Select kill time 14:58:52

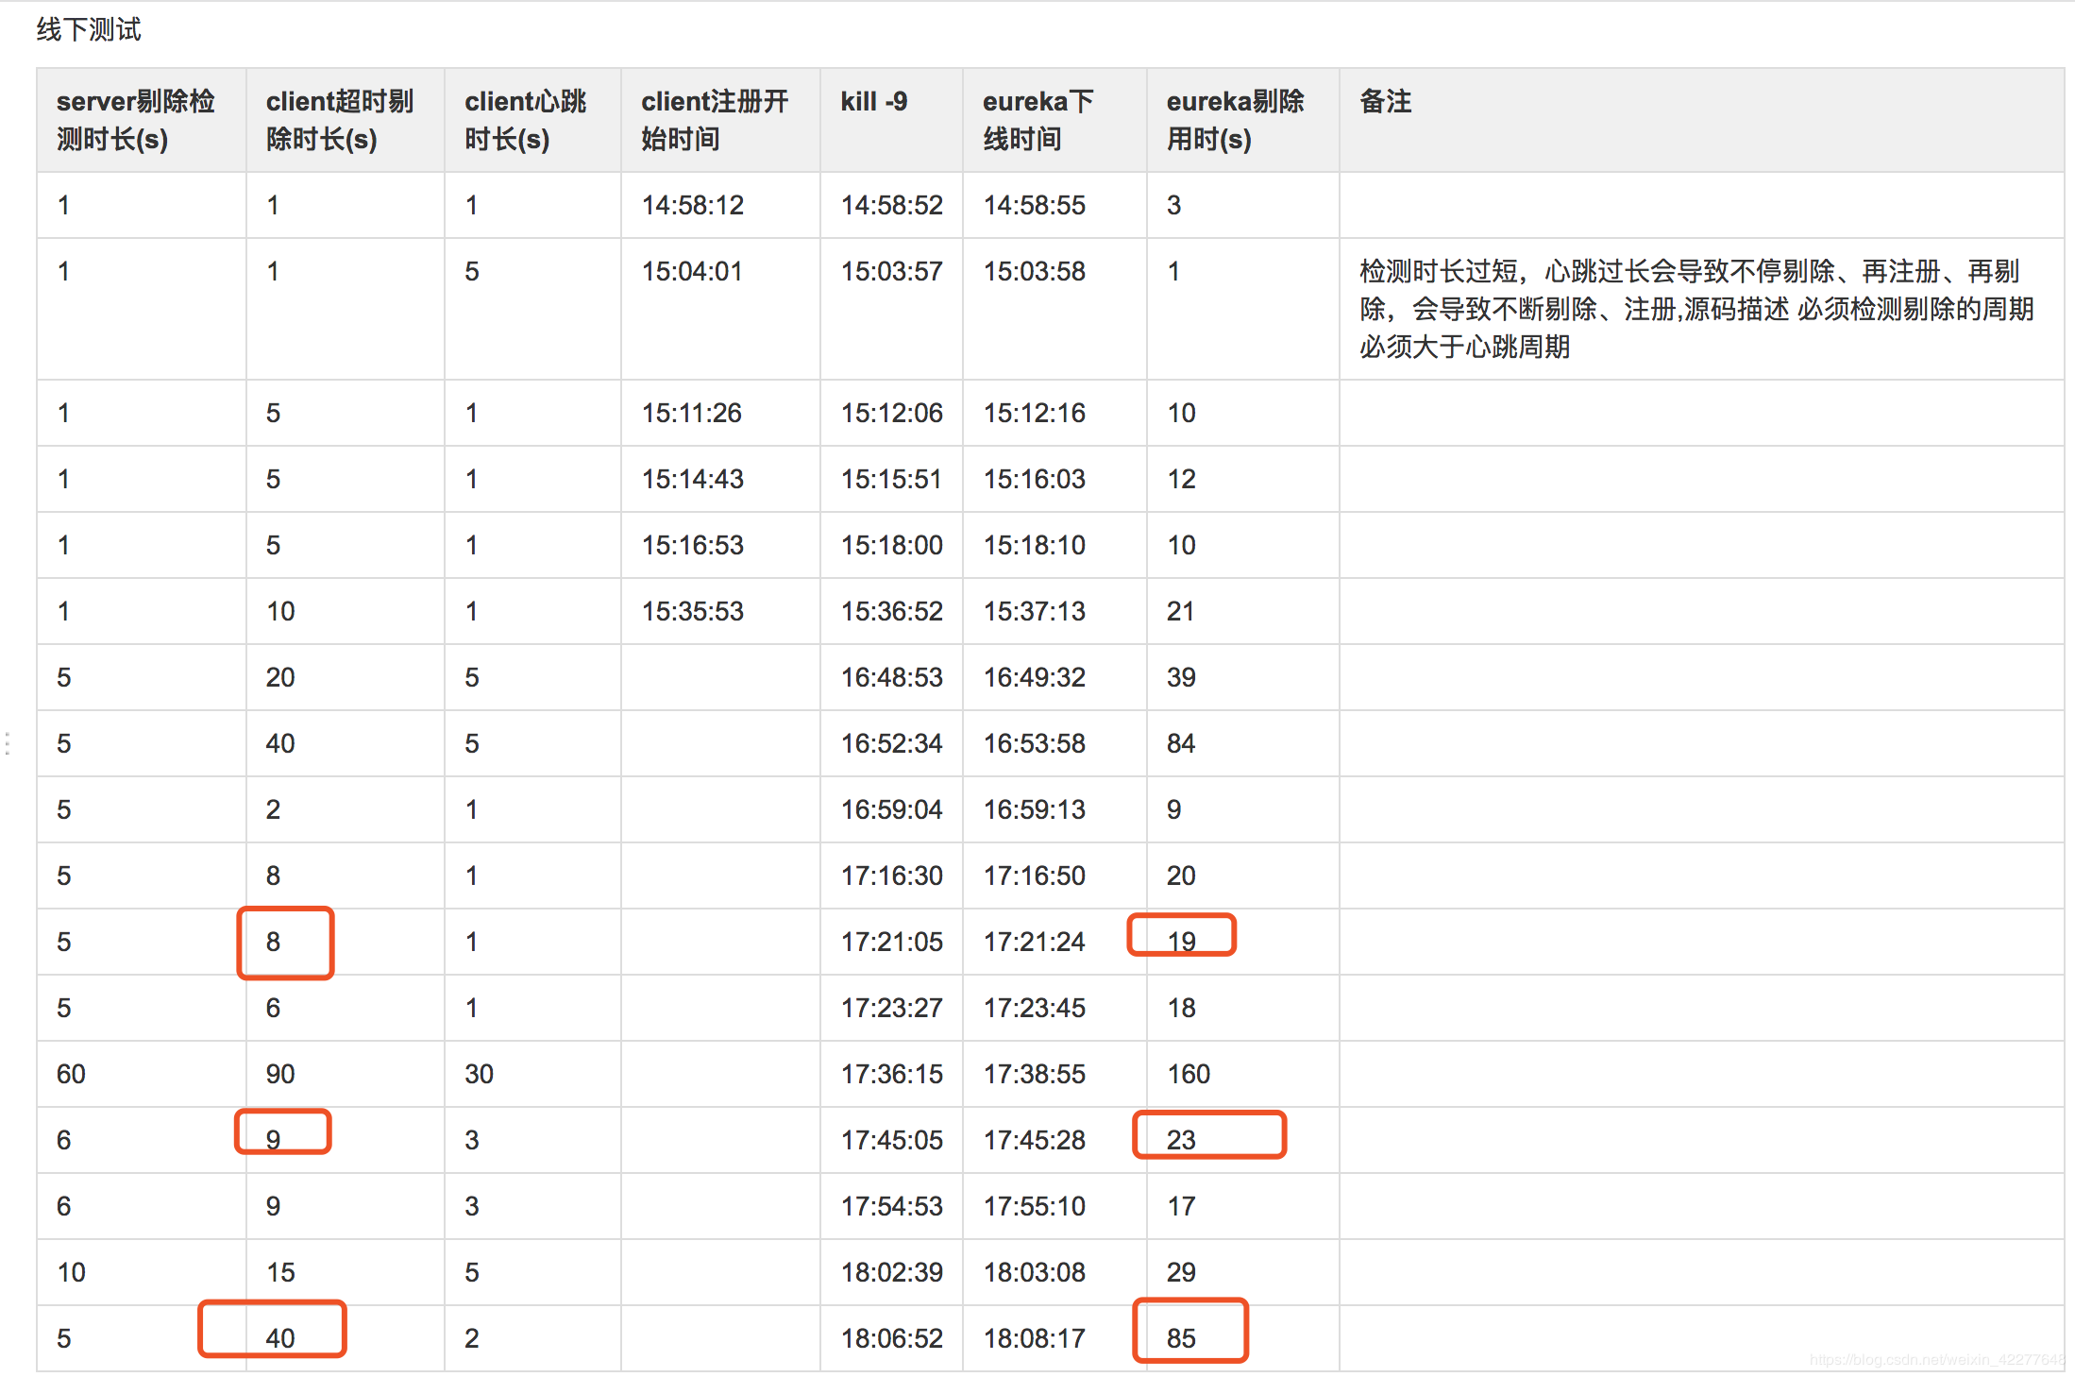coord(892,205)
